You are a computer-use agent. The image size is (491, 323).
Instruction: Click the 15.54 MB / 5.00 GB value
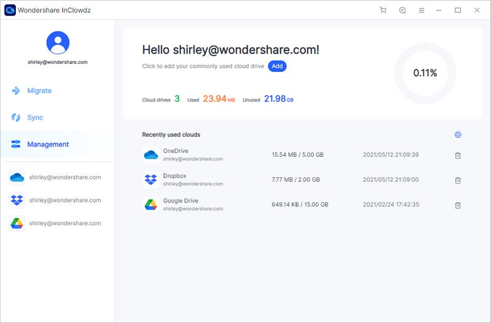298,155
